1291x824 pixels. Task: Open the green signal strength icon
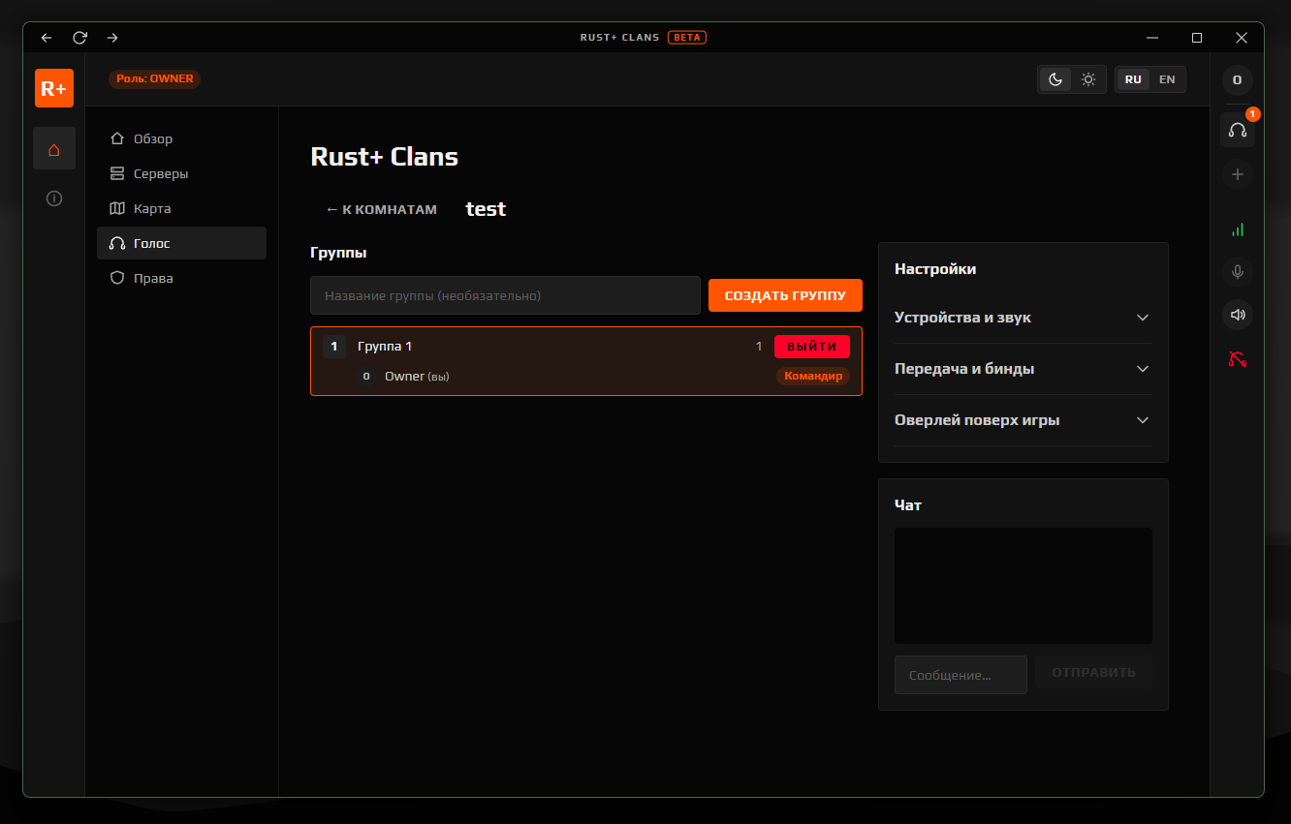1237,229
